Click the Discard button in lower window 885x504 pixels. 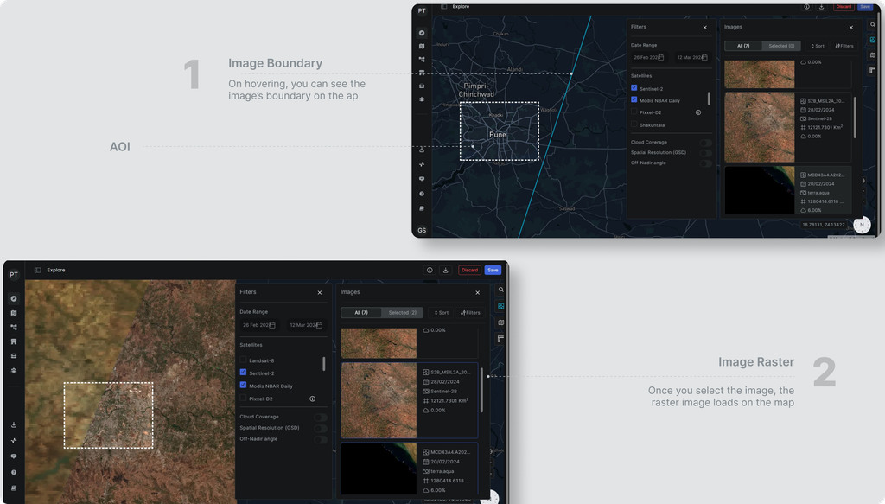[x=469, y=271]
